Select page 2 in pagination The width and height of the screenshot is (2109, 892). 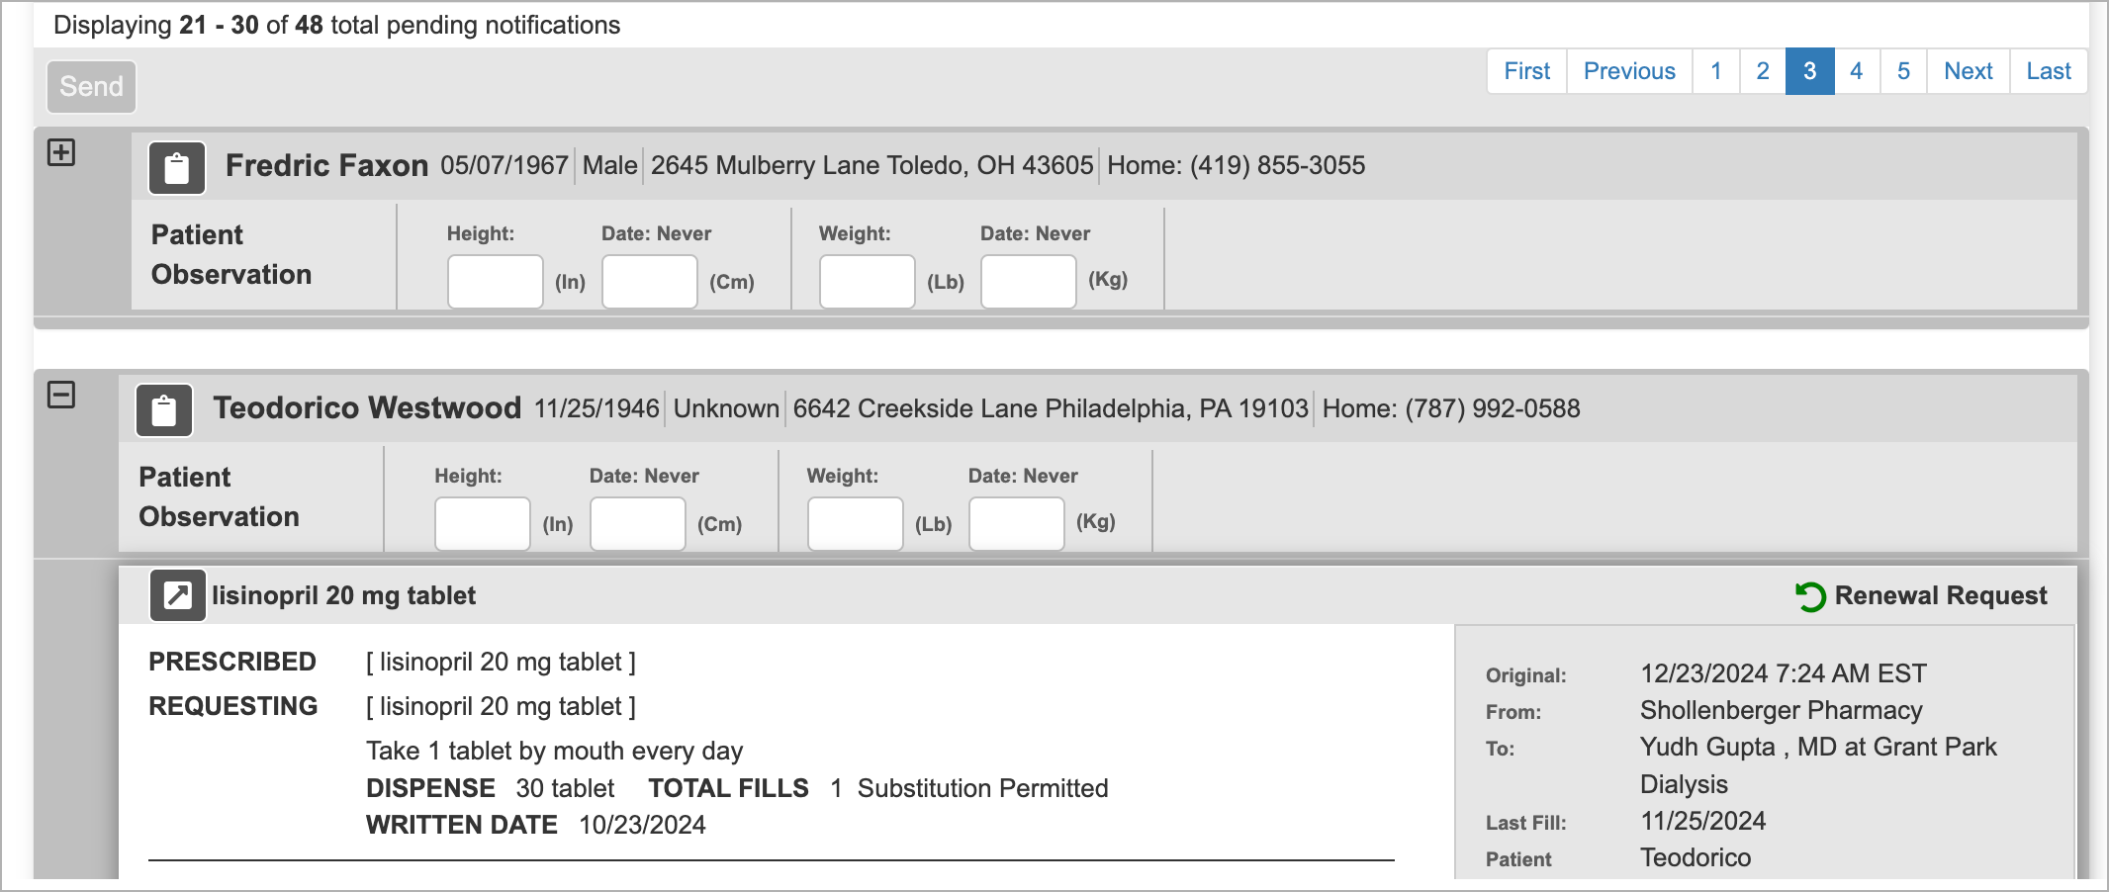(x=1763, y=71)
